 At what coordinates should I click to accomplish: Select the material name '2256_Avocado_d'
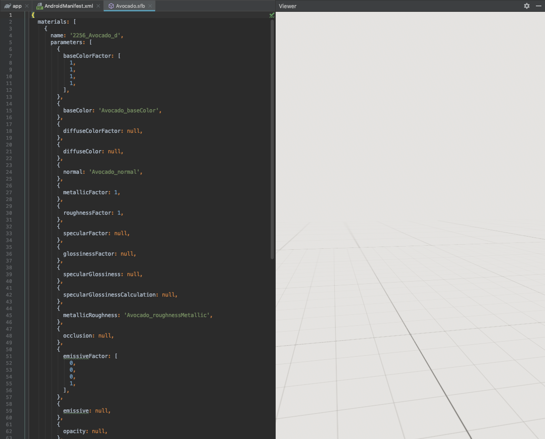tap(96, 35)
